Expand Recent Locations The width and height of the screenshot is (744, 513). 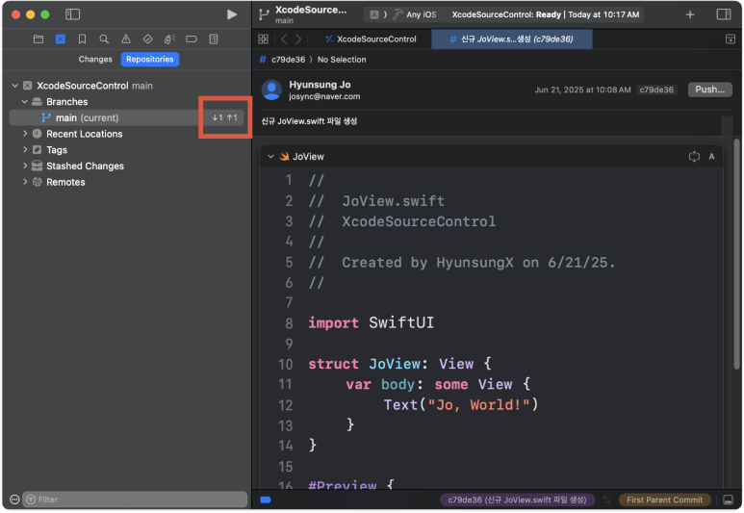pyautogui.click(x=25, y=134)
